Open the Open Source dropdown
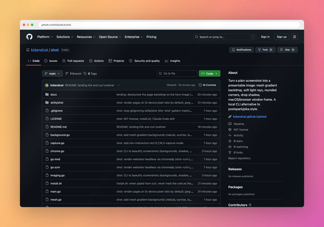This screenshot has width=324, height=227. point(110,37)
